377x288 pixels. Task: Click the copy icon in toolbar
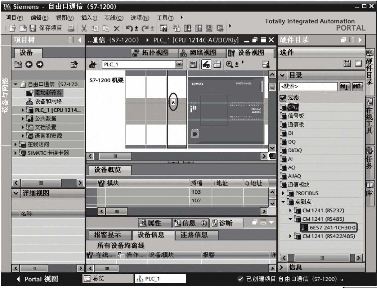point(95,28)
